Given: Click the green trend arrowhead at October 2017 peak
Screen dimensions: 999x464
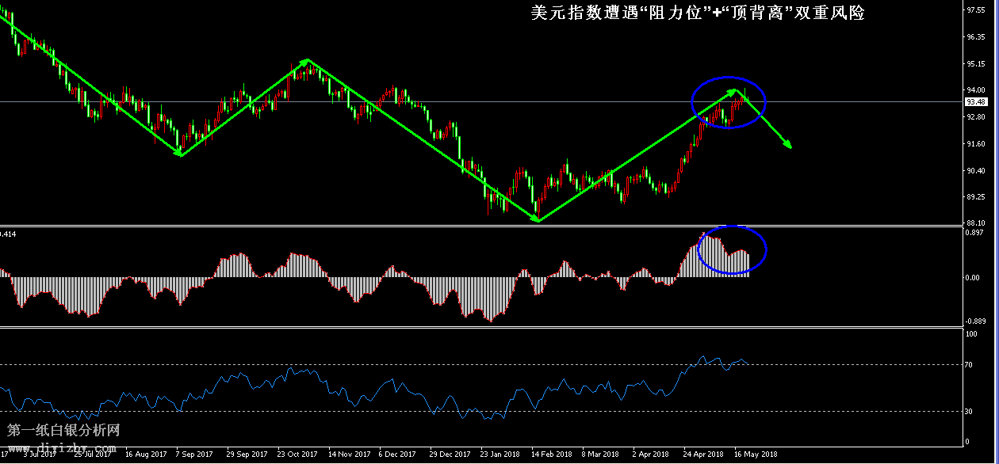Looking at the screenshot, I should click(306, 62).
